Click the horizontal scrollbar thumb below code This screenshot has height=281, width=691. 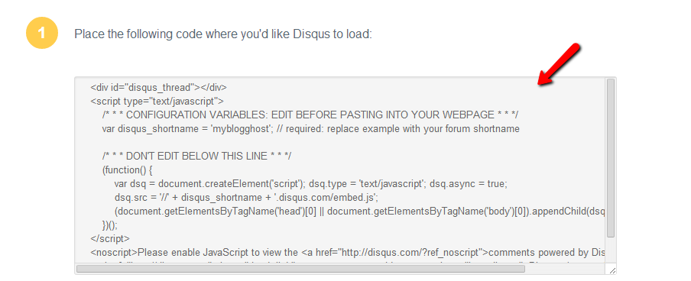[x=300, y=269]
